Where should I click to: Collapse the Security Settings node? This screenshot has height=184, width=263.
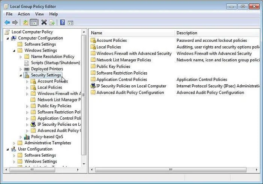(x=21, y=76)
